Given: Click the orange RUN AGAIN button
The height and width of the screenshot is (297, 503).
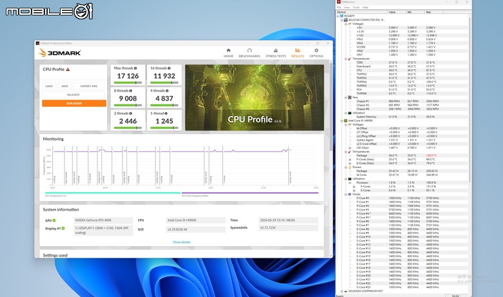Looking at the screenshot, I should tap(74, 103).
